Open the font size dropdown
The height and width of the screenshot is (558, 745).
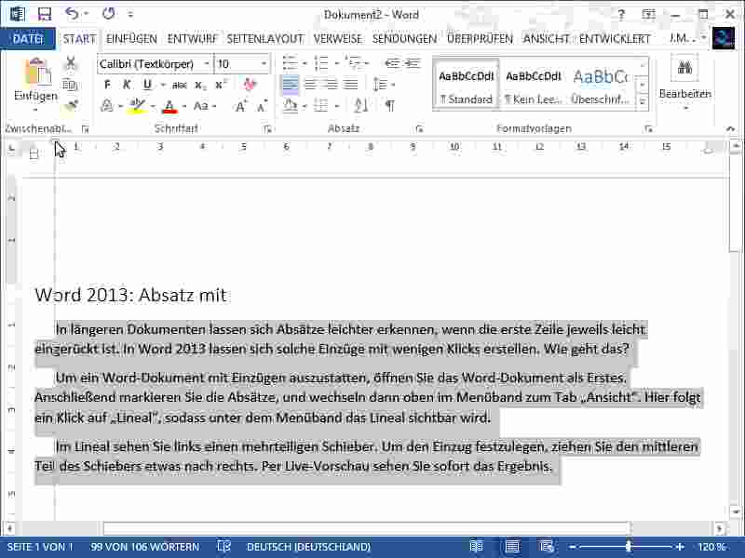pyautogui.click(x=264, y=63)
